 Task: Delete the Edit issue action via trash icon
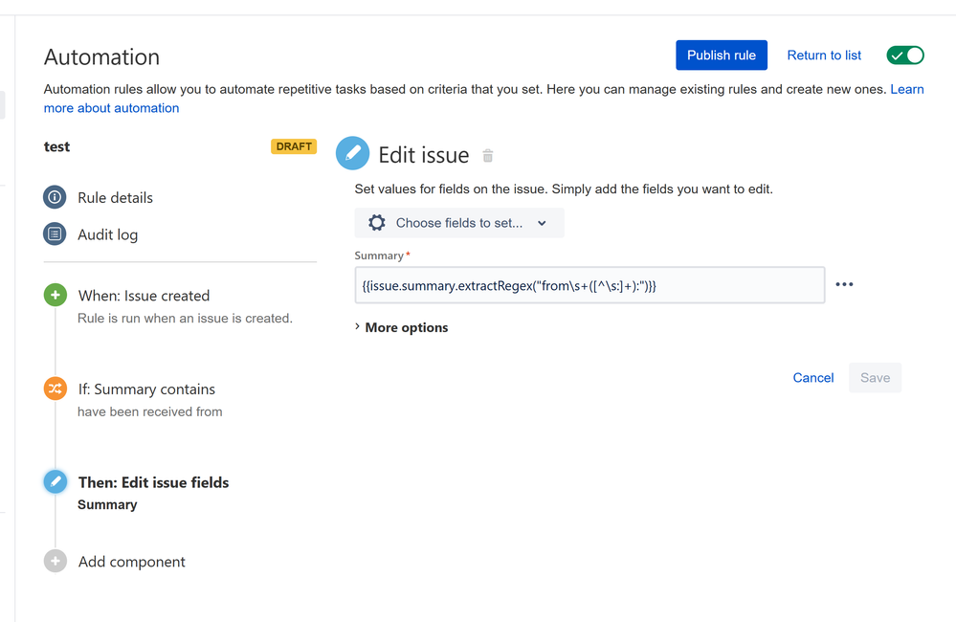(x=488, y=156)
